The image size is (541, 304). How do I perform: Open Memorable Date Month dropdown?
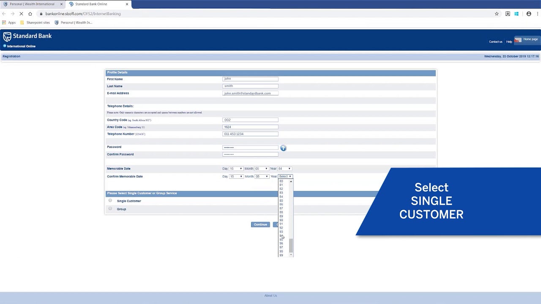[x=261, y=168]
